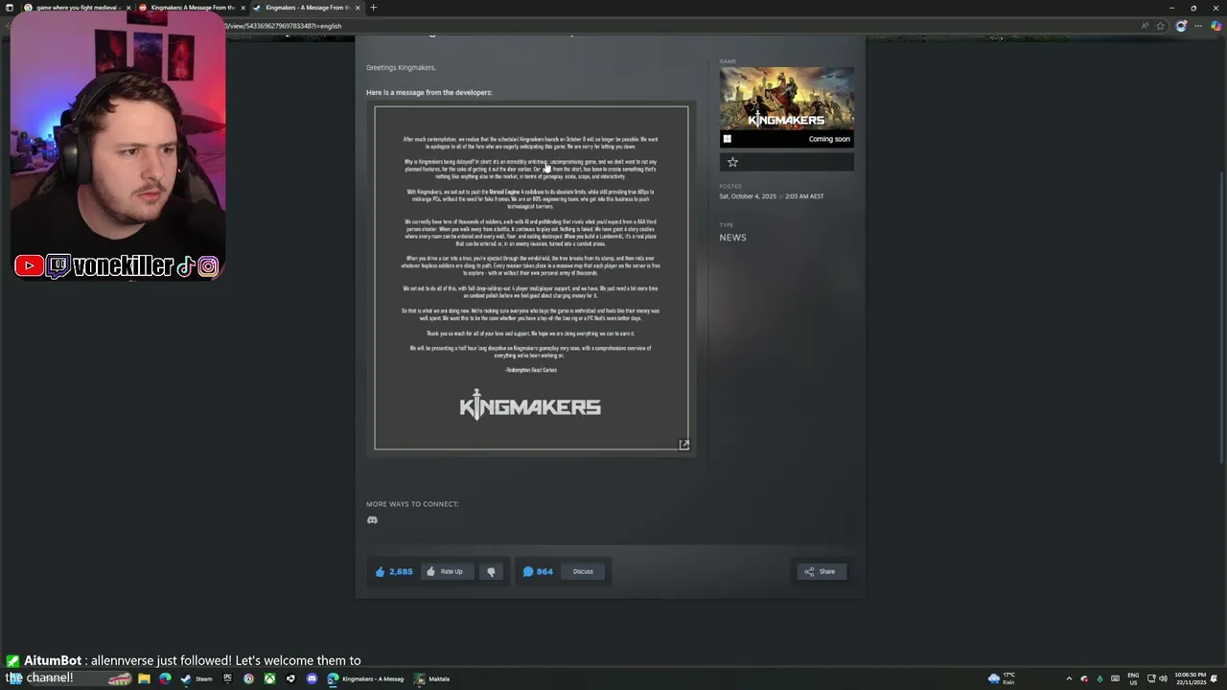Click the 'Greetings Kingmakers,' text
Screen dimensions: 1227x690
(401, 68)
